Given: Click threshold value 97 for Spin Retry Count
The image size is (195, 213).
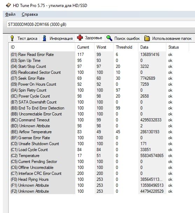Looking at the screenshot, I should tap(118, 90).
